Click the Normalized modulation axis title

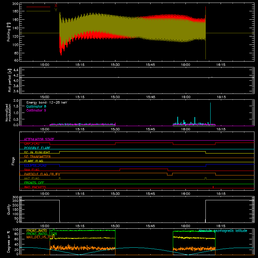point(8,113)
